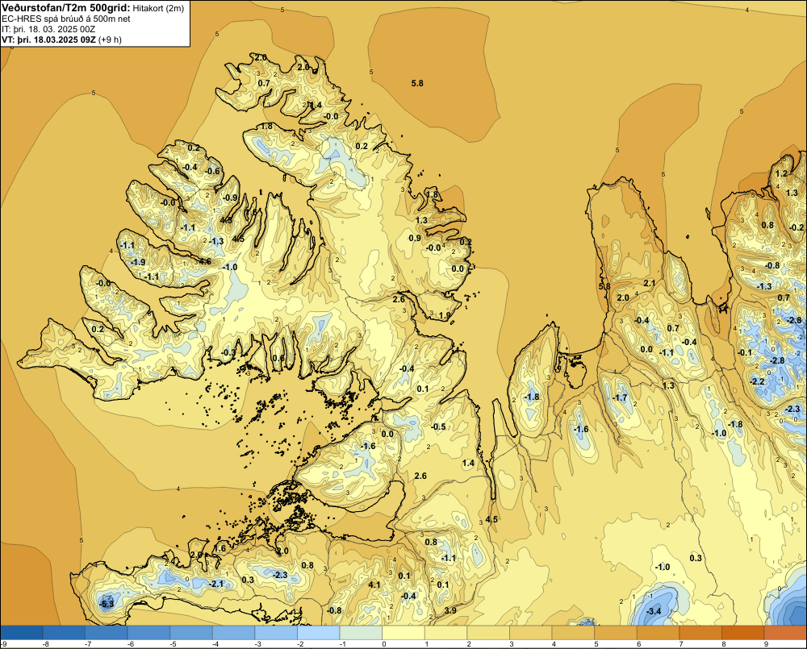Click the legend tick label '0'
Viewport: 807px width, 649px height.
pyautogui.click(x=384, y=644)
